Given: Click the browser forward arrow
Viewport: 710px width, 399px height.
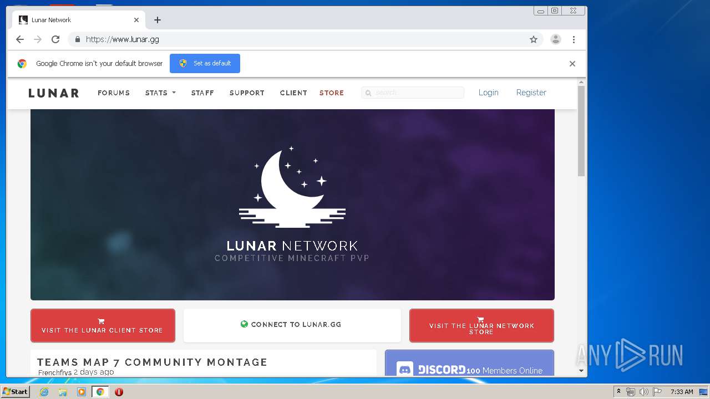Looking at the screenshot, I should tap(38, 39).
